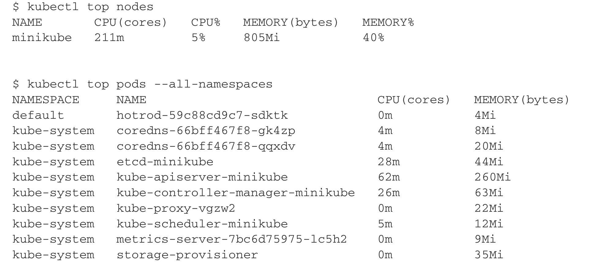Click the 211m node CPU value
Screen dimensions: 609x268
click(109, 38)
